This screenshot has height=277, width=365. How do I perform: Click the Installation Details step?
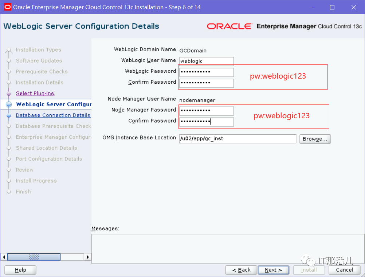coord(40,83)
